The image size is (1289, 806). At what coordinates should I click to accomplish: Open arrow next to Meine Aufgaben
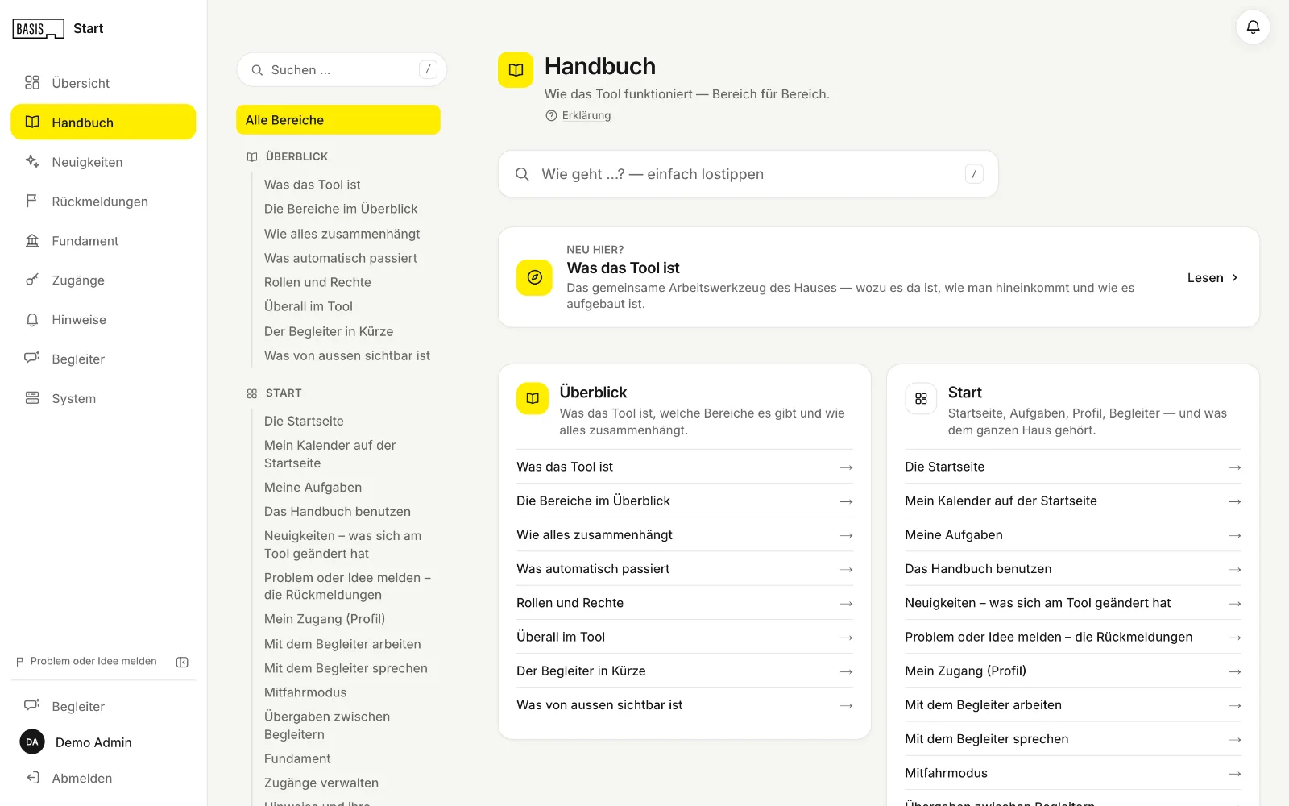coord(1234,535)
